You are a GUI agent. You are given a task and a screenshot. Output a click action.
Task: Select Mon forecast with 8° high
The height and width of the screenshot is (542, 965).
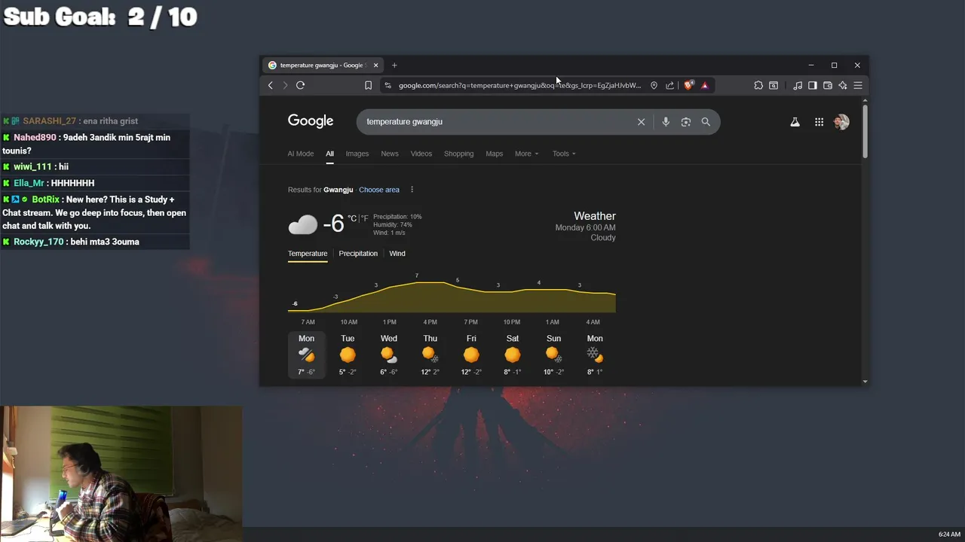pos(595,355)
